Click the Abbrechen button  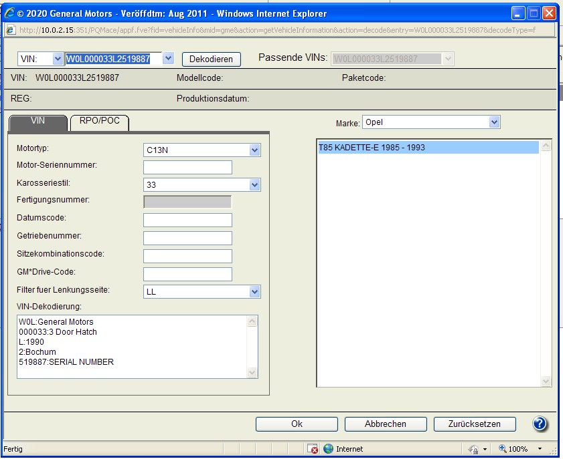point(386,424)
